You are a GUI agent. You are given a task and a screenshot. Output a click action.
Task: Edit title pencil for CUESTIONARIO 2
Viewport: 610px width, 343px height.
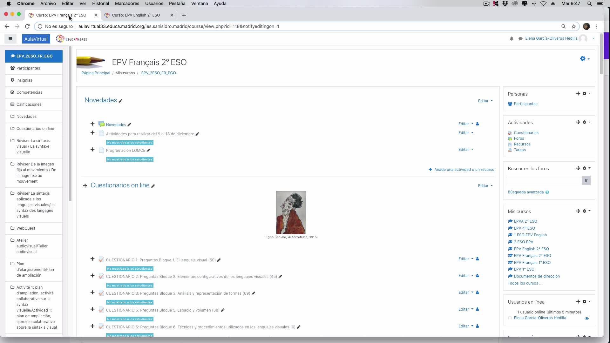(280, 277)
